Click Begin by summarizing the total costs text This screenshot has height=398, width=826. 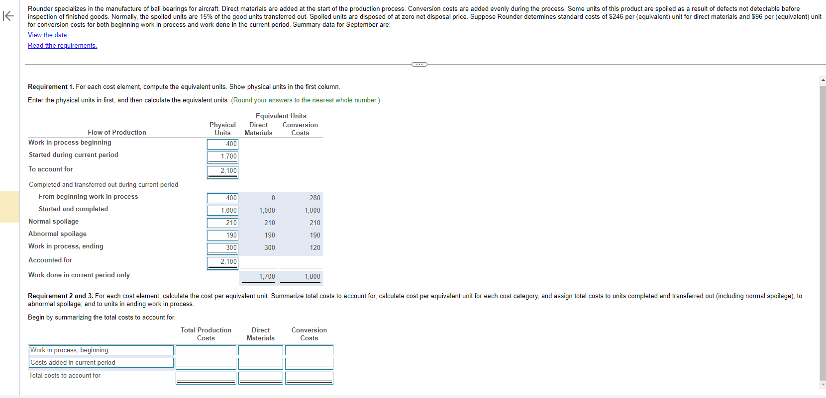pyautogui.click(x=102, y=317)
